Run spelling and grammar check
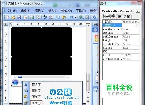Viewport: 145px width, 105px height. click(45, 17)
